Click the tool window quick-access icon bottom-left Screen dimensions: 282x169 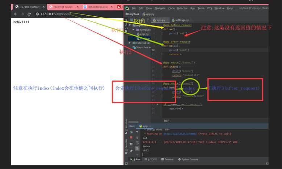tap(126, 164)
